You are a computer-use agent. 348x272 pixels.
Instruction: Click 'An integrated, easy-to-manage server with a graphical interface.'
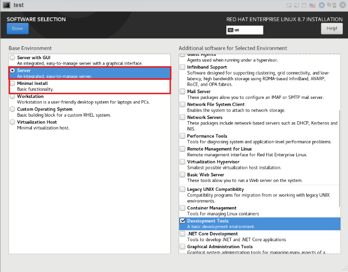(x=80, y=63)
